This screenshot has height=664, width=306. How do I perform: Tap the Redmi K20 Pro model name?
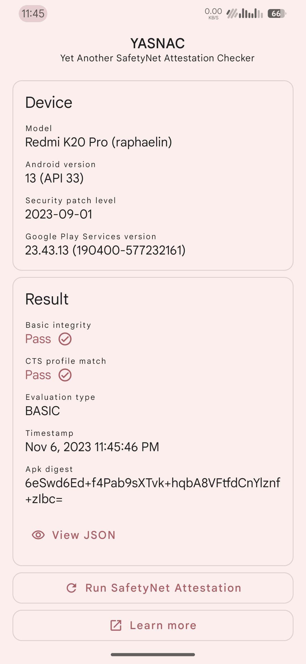pyautogui.click(x=99, y=142)
